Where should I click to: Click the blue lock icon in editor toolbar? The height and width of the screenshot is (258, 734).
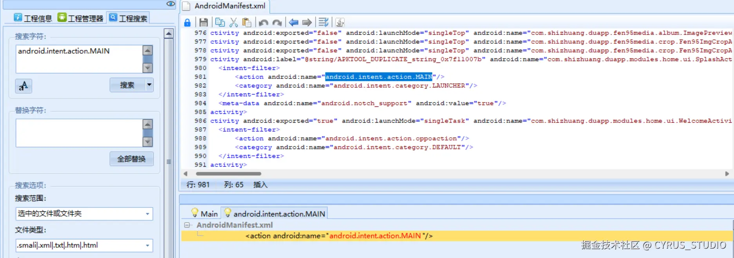click(187, 23)
